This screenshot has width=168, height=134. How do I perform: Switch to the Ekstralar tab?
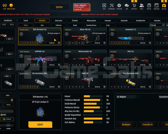coord(59,20)
